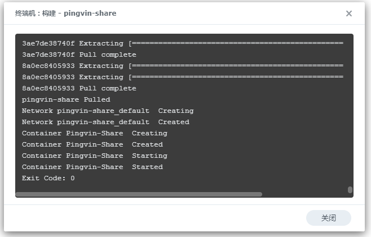Select the '8a0ec8405933 Pull complete' line
Viewport: 371px width, 237px height.
pos(79,88)
